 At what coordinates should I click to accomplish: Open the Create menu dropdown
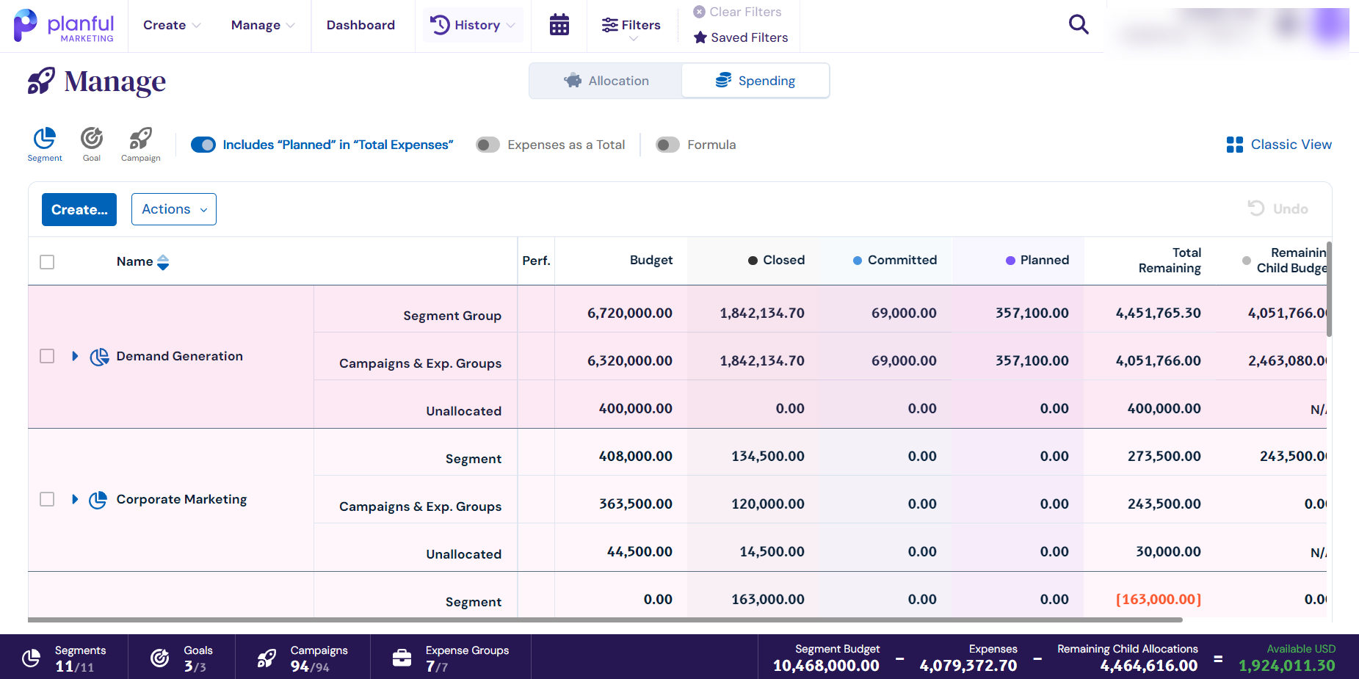pos(172,25)
